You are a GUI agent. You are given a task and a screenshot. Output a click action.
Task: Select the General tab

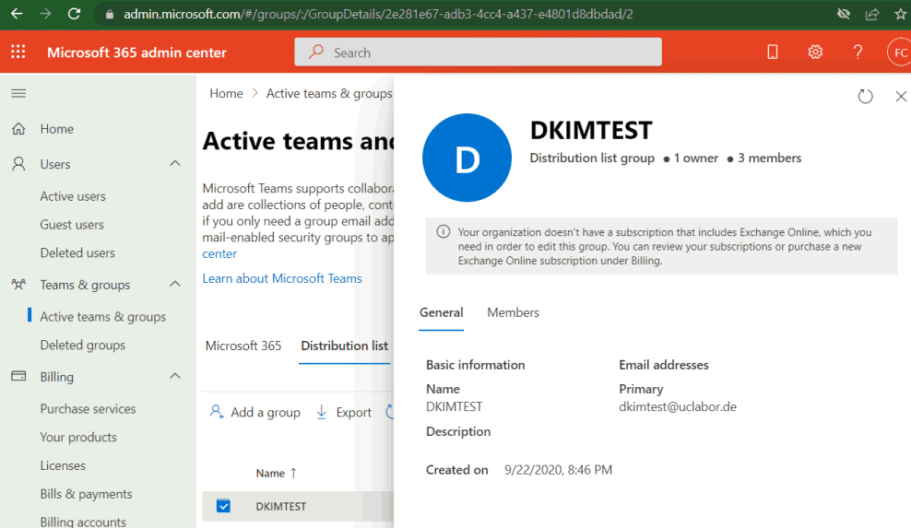(442, 312)
